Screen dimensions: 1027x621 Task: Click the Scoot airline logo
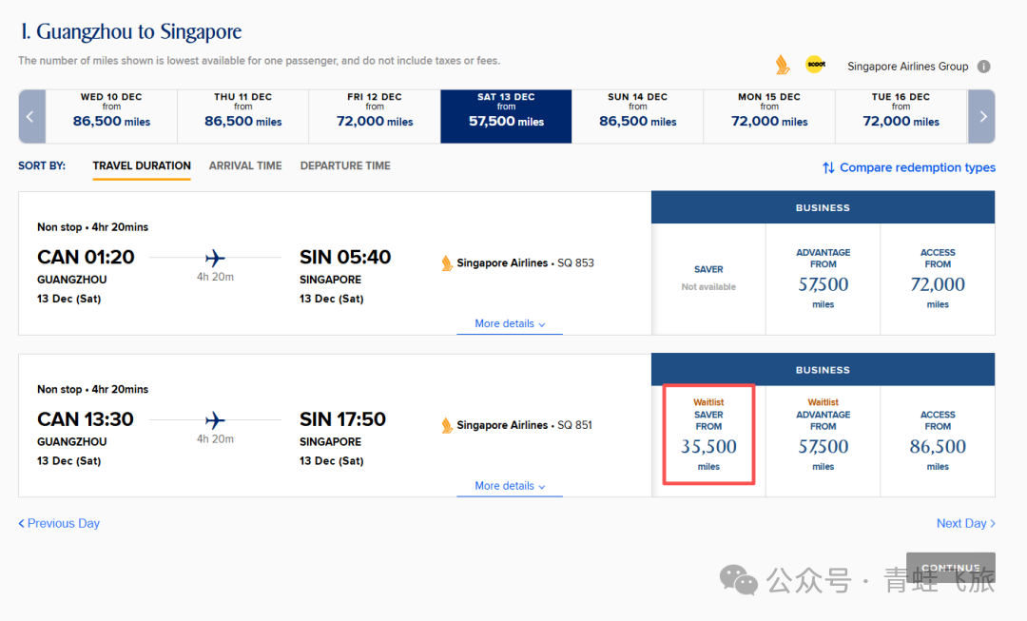tap(815, 65)
